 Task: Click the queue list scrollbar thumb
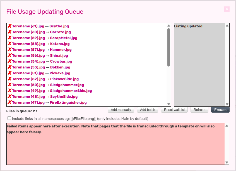point(168,47)
